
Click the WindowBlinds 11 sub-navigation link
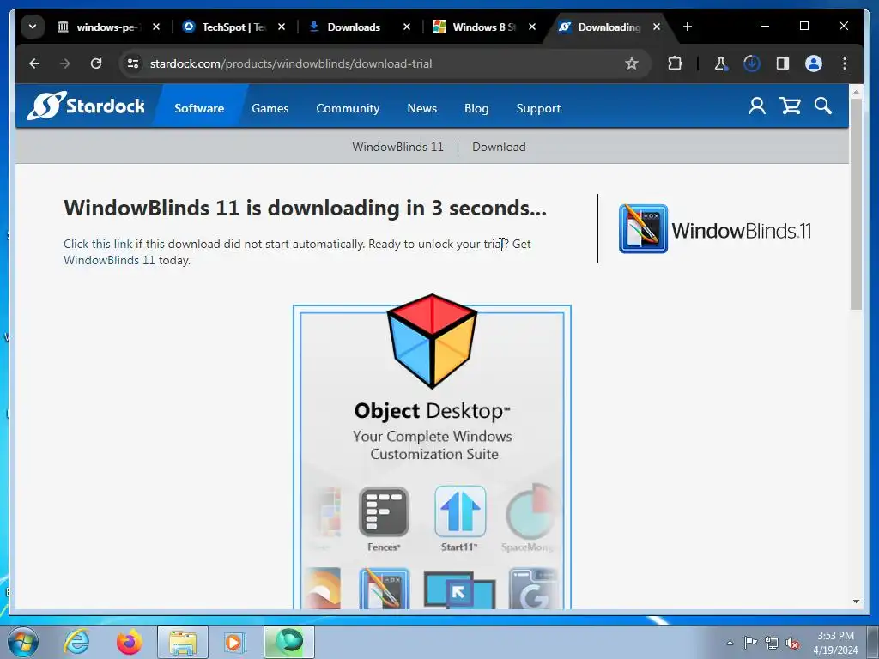[397, 147]
